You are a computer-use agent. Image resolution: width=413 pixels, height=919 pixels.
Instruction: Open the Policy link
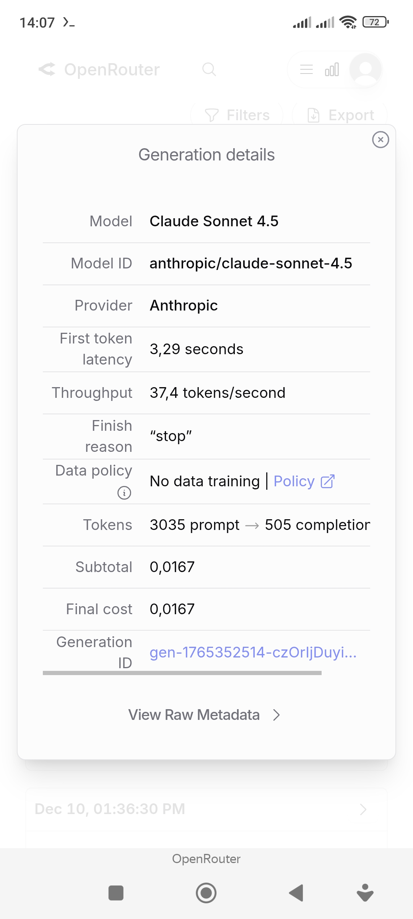pos(294,481)
